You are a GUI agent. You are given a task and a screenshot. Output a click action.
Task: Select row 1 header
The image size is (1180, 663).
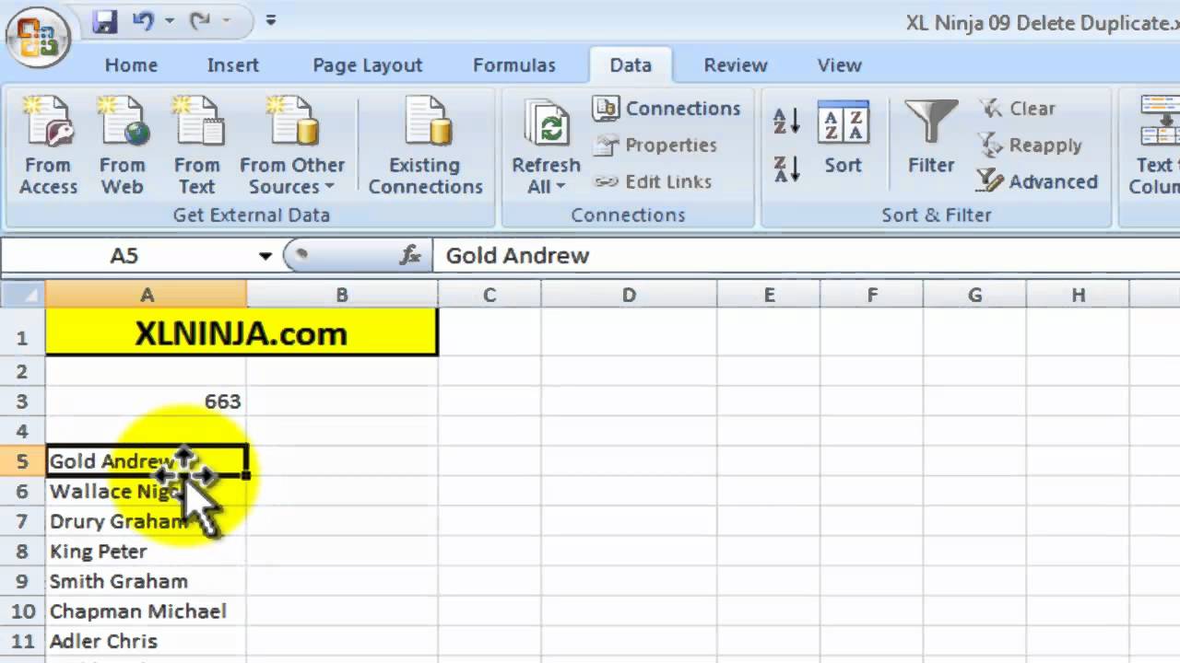point(23,332)
